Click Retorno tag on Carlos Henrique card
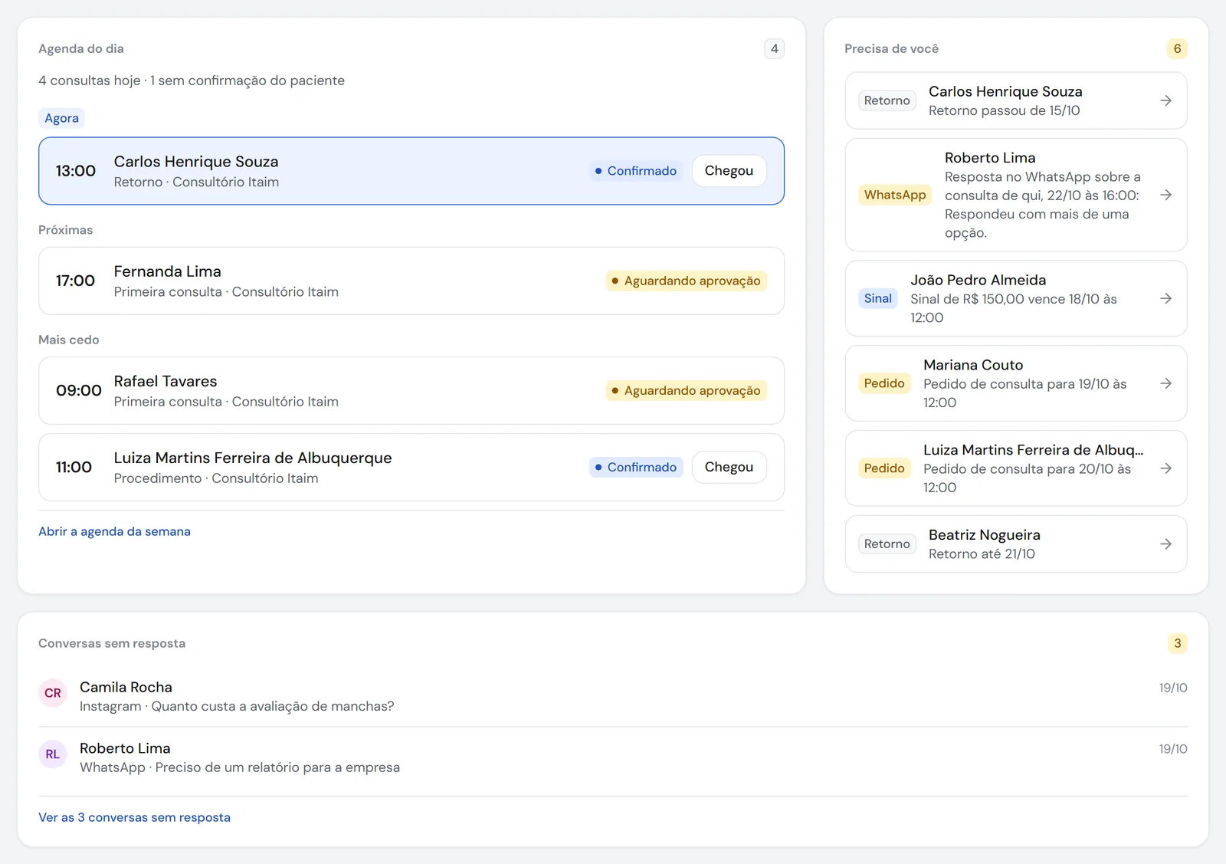The width and height of the screenshot is (1226, 864). coord(887,100)
